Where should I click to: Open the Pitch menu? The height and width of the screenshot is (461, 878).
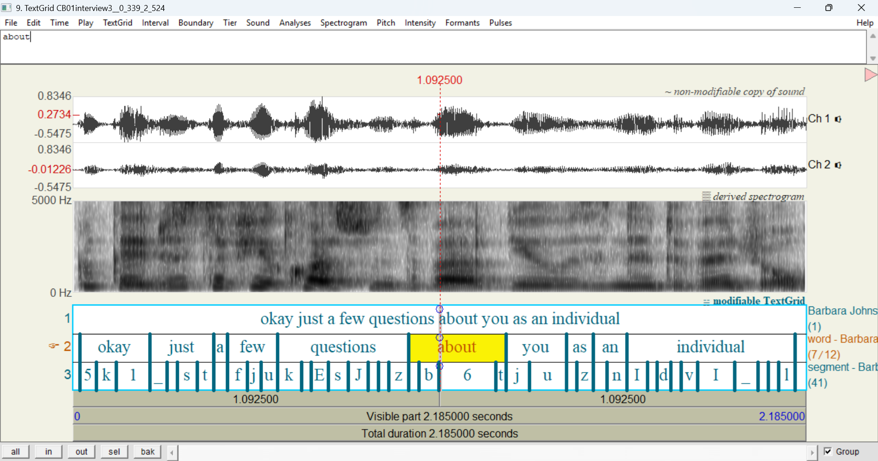[x=385, y=23]
